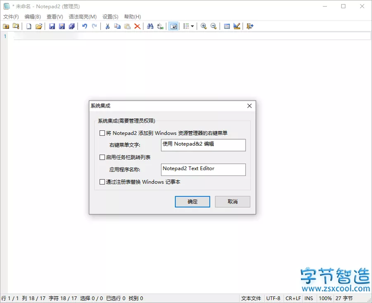Delete selection with the red X icon
The image size is (372, 303).
point(137,26)
